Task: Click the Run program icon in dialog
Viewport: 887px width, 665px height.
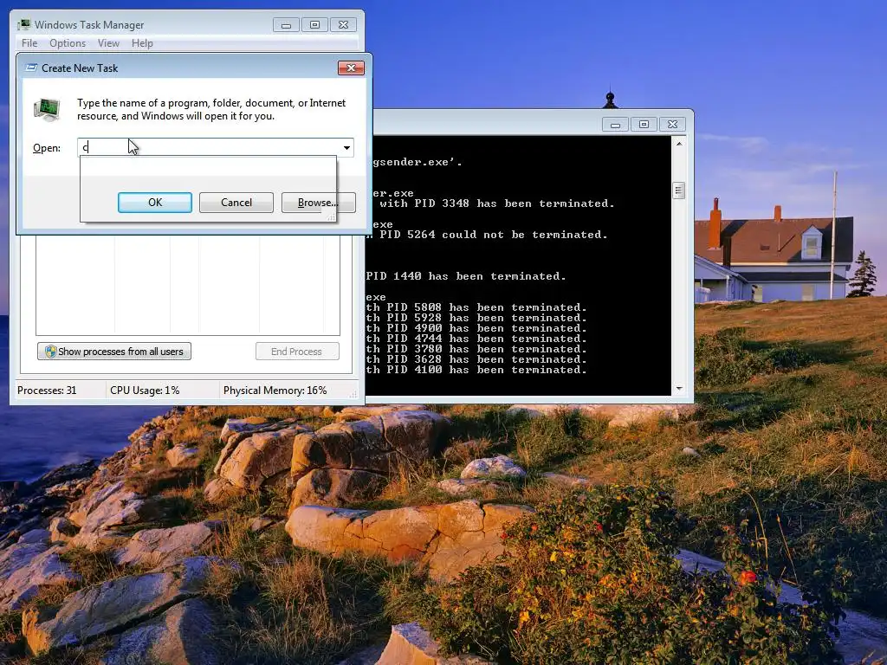Action: coord(47,109)
